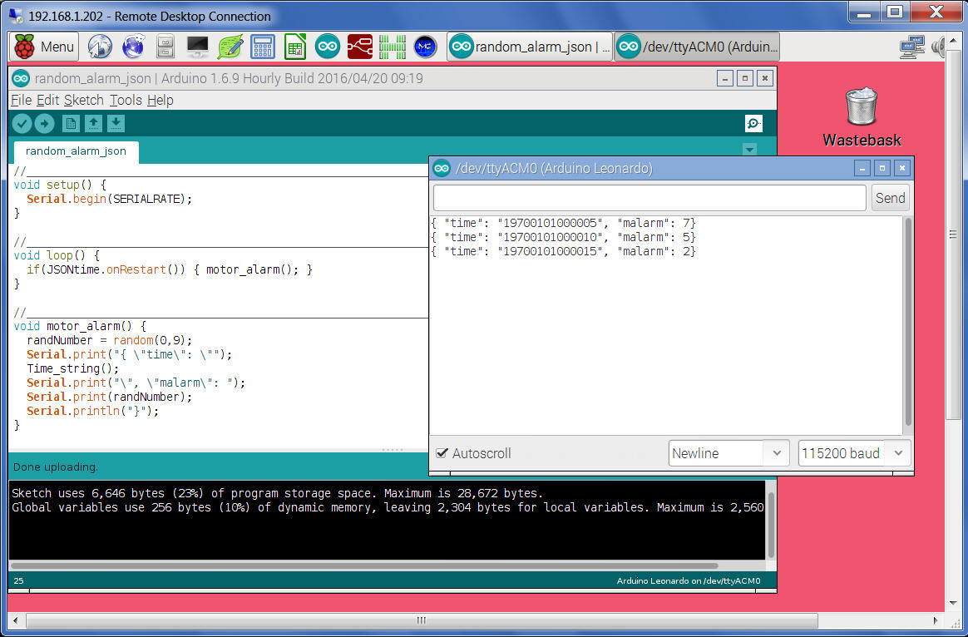
Task: Click the Verify sketch checkmark icon
Action: (x=22, y=124)
